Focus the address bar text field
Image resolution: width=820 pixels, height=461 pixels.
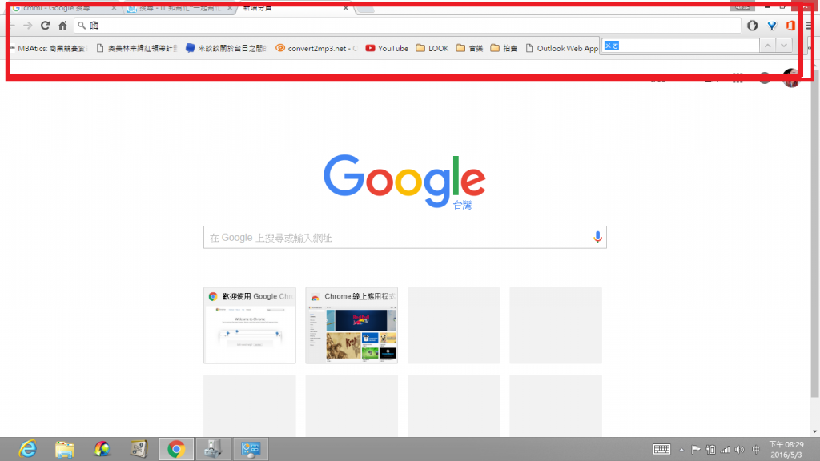tap(408, 26)
